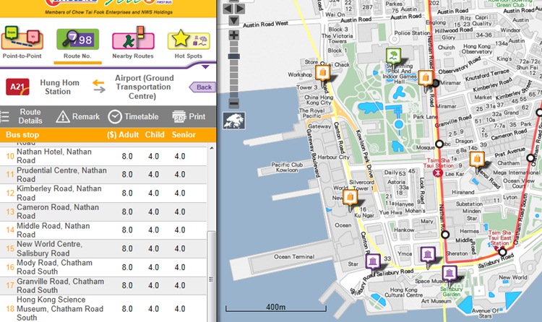542x322 pixels.
Task: Click the ($) Adult column header
Action: pyautogui.click(x=123, y=135)
